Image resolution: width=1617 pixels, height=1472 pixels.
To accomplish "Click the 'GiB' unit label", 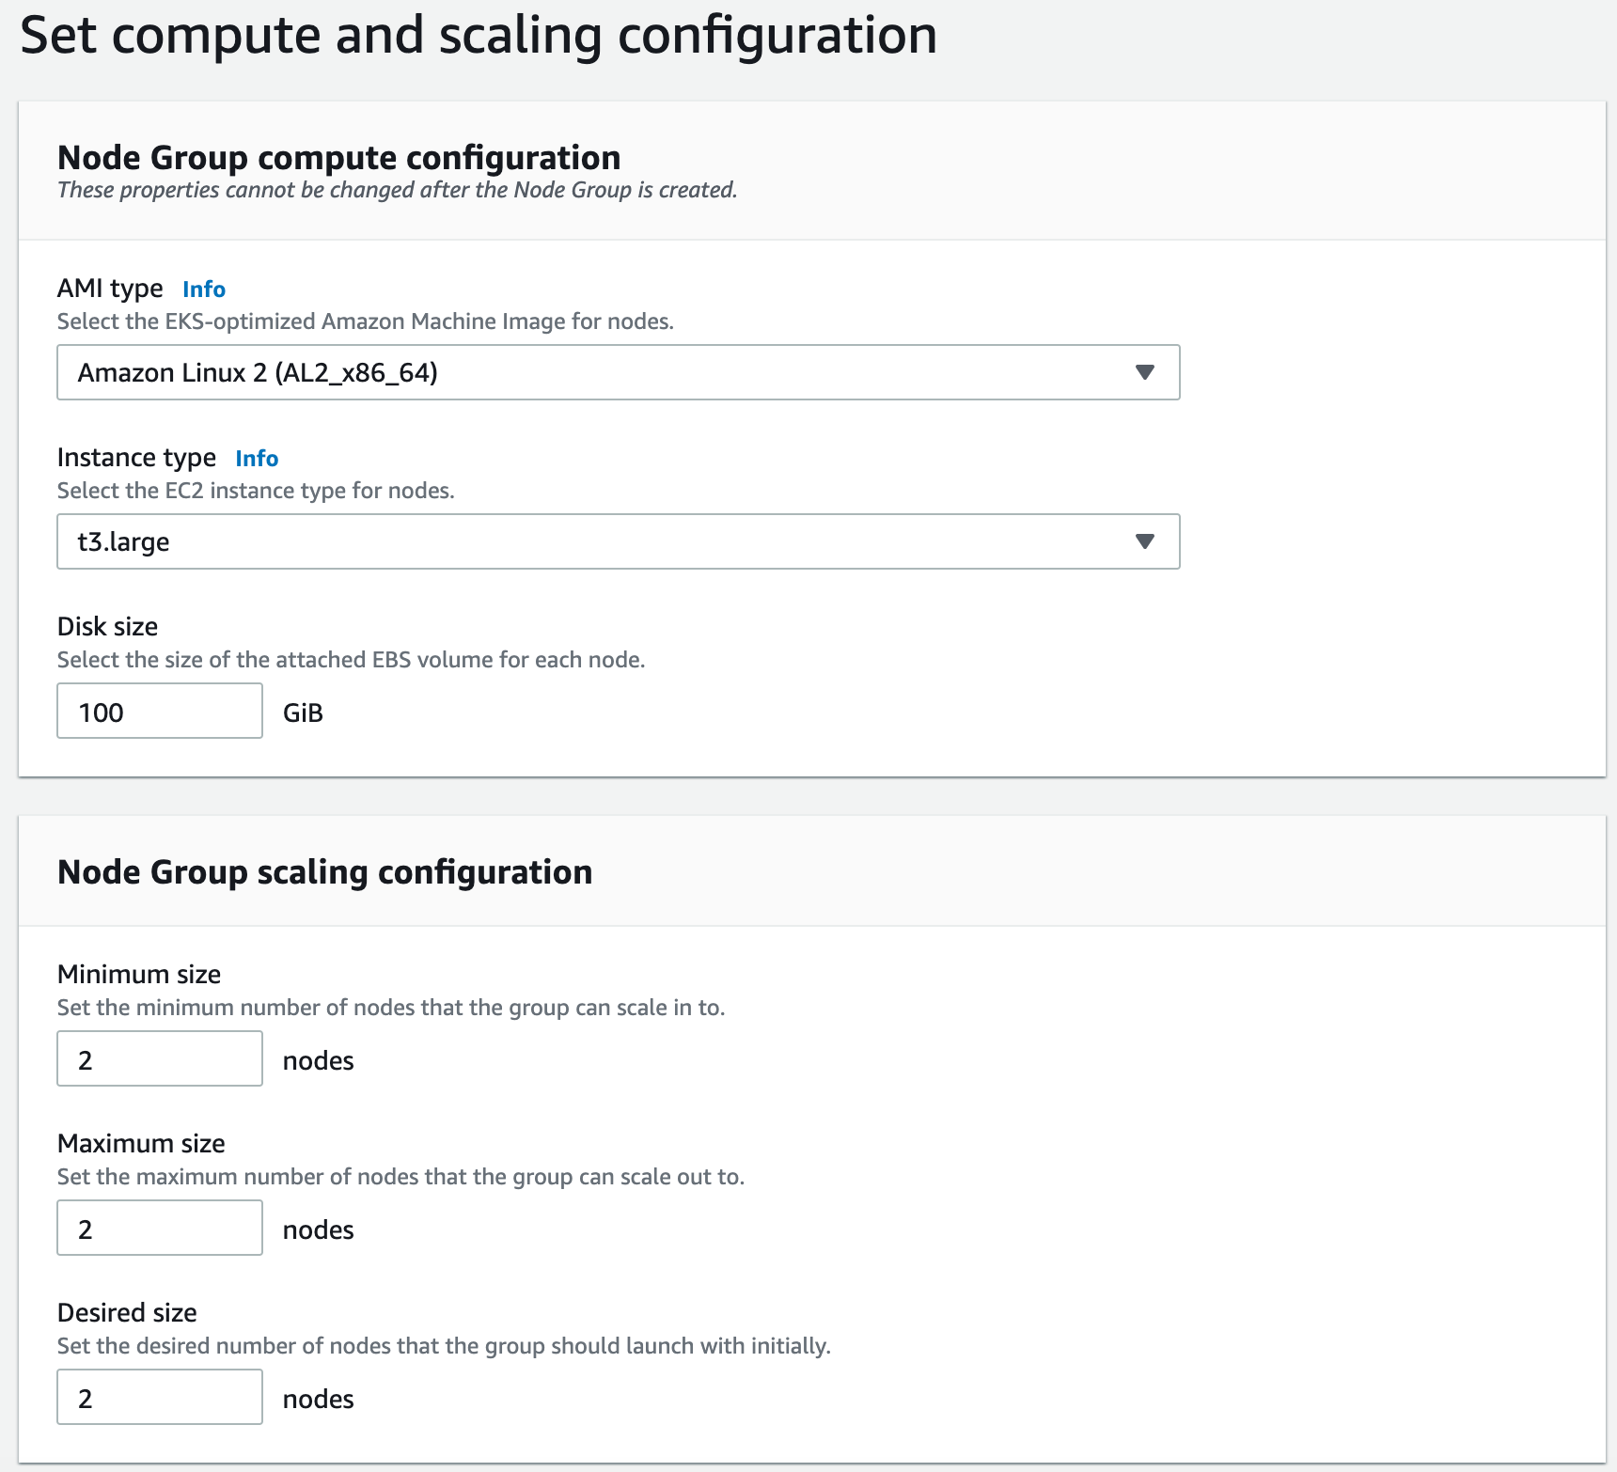I will click(x=303, y=713).
